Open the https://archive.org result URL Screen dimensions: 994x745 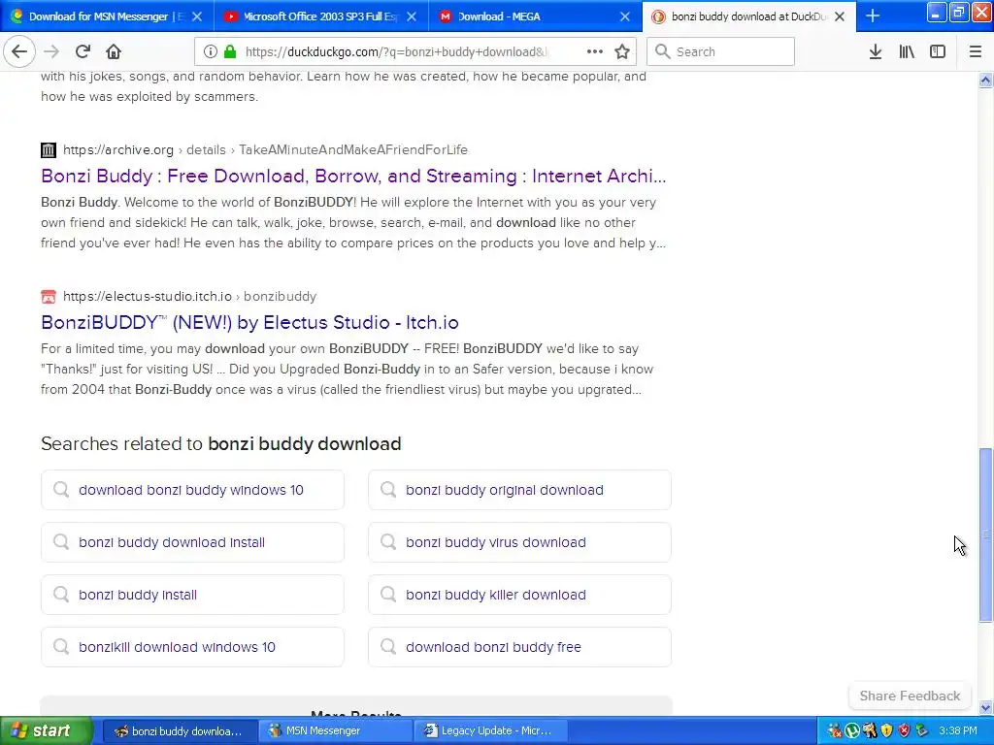coord(117,150)
